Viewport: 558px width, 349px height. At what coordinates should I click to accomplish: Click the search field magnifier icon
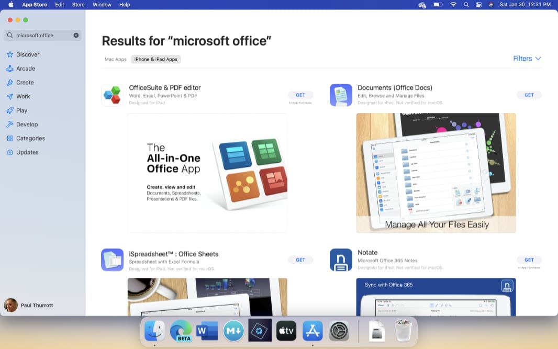[10, 35]
